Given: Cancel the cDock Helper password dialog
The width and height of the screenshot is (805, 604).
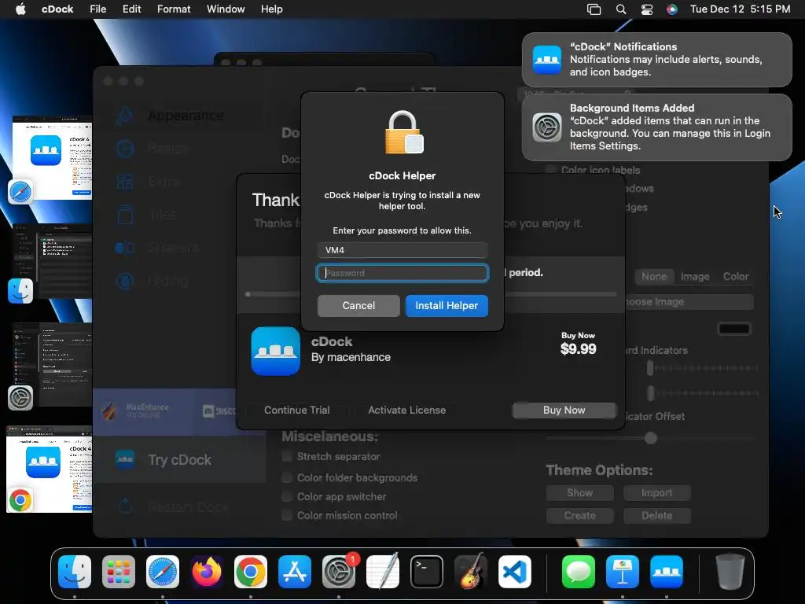Looking at the screenshot, I should click(358, 306).
